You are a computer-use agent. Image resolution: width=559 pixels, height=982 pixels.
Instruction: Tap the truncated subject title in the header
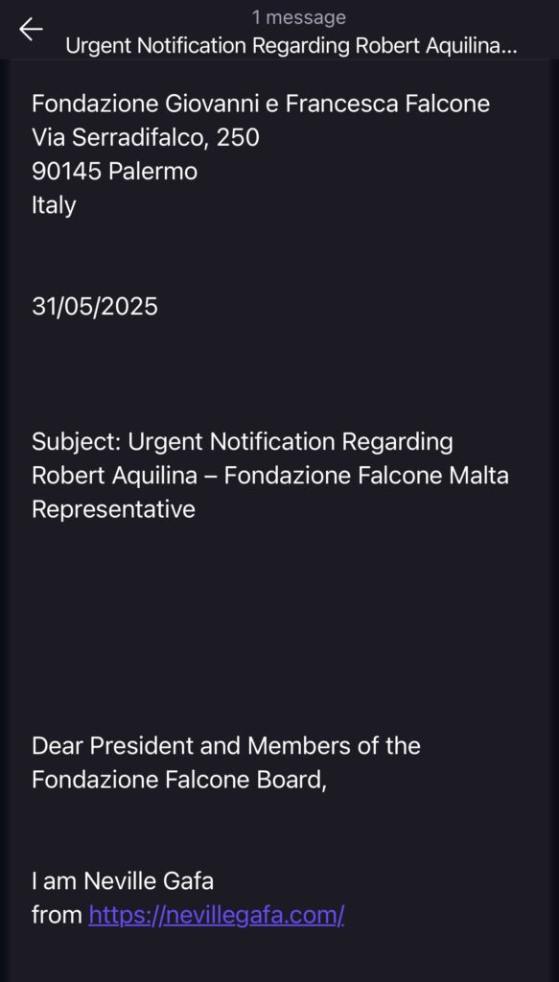tap(291, 46)
